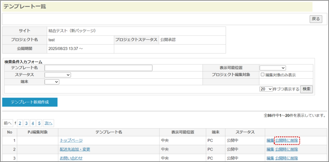Click the 検索 button
This screenshot has height=162, width=329.
click(307, 89)
